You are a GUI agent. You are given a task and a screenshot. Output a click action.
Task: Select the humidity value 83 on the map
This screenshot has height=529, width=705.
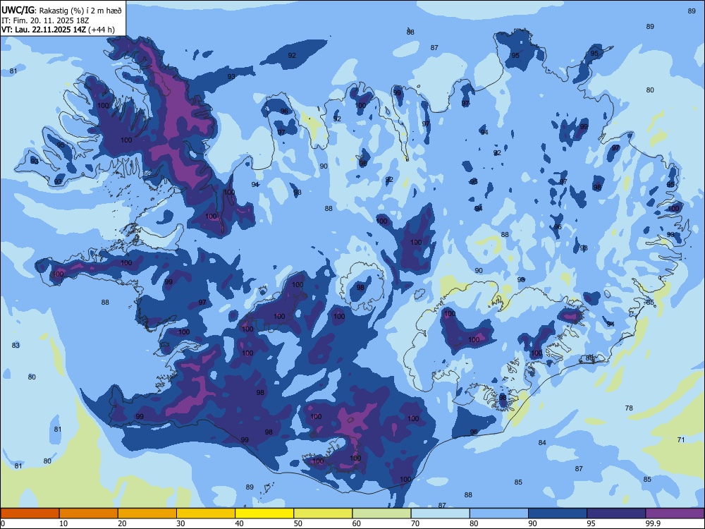pos(16,345)
